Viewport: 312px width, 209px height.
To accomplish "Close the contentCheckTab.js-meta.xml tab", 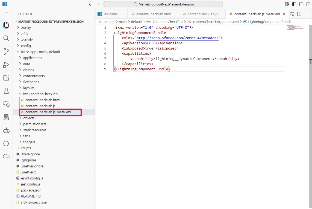I will tap(284, 14).
